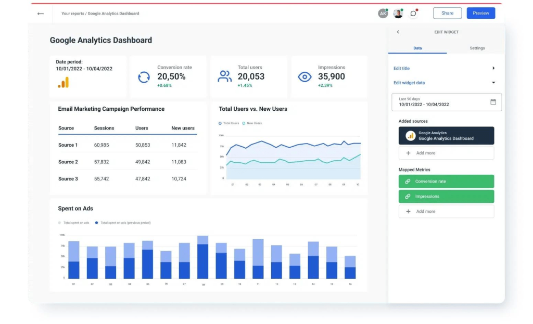This screenshot has width=533, height=324.
Task: Click the impressions eye icon
Action: tap(304, 77)
